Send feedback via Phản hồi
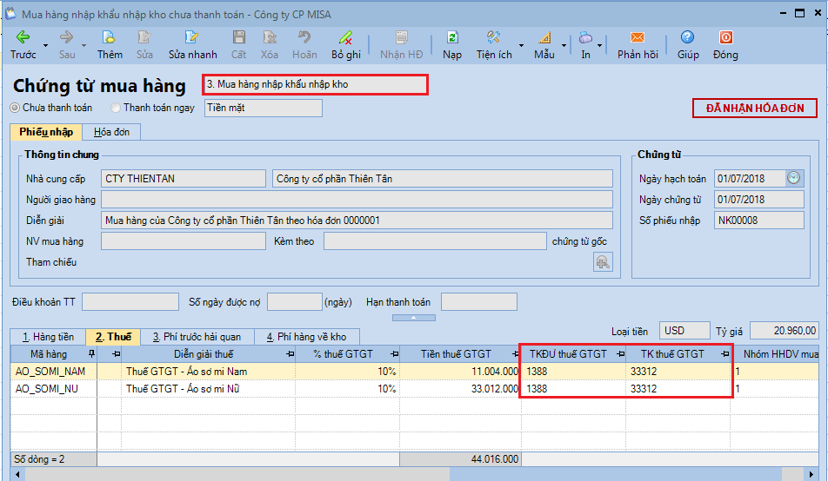The width and height of the screenshot is (828, 481). [638, 44]
